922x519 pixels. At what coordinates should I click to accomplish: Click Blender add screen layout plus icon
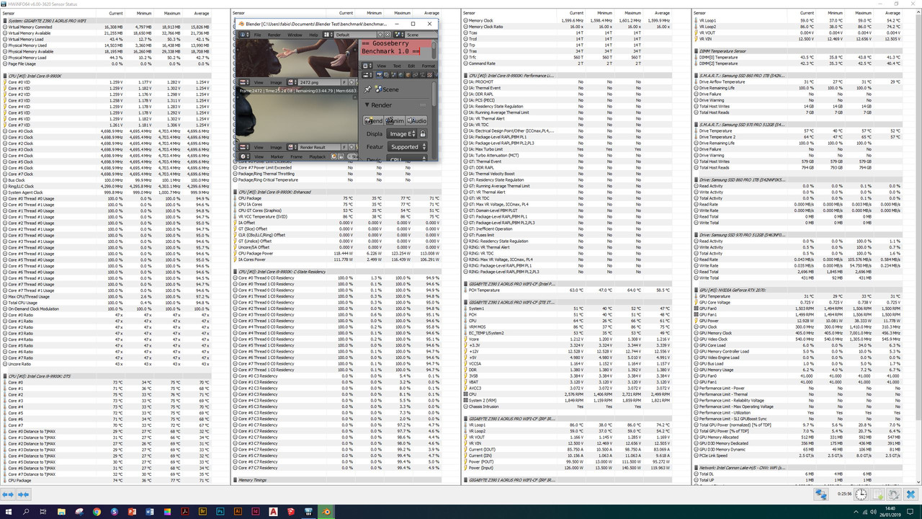pyautogui.click(x=380, y=35)
